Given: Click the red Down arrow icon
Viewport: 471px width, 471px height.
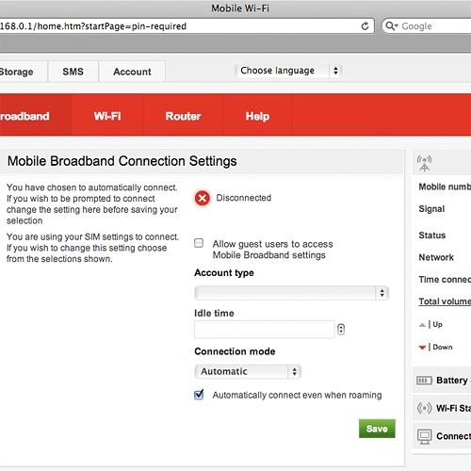Looking at the screenshot, I should coord(422,348).
